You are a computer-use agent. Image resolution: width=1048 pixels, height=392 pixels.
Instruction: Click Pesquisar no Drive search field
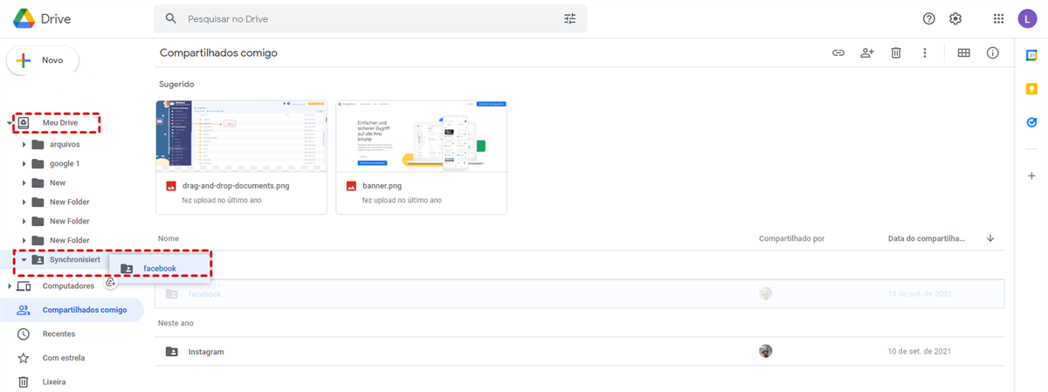pyautogui.click(x=371, y=18)
